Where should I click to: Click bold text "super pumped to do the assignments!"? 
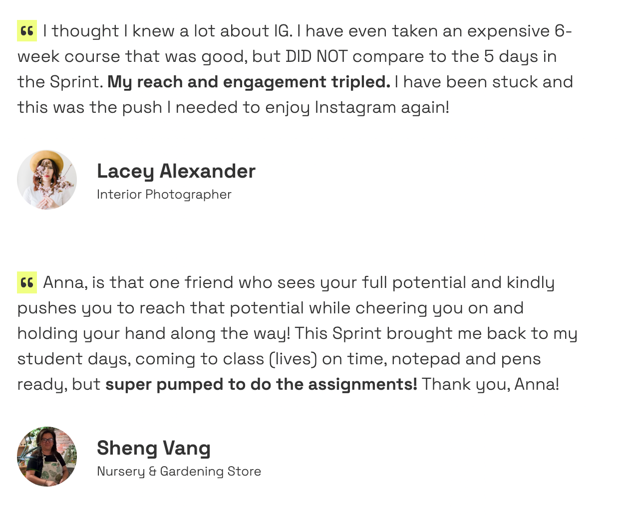[261, 384]
